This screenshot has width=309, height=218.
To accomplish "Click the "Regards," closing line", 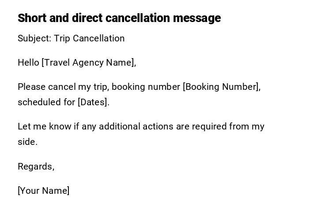I will point(36,166).
